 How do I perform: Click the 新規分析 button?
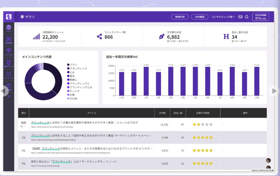[180, 17]
